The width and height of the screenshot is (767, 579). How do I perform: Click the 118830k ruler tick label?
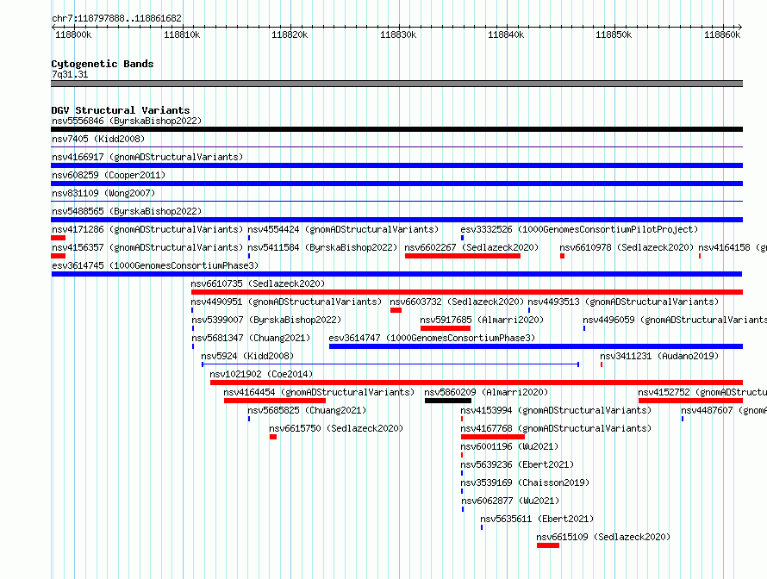point(398,34)
